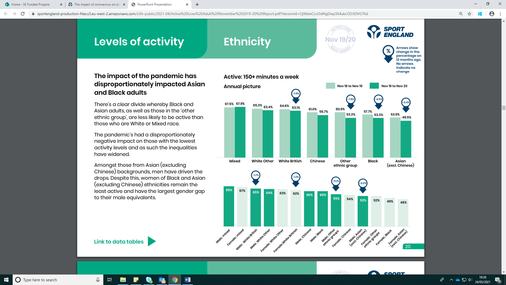This screenshot has height=285, width=506.
Task: Open Outlook from the taskbar
Action: tap(162, 280)
